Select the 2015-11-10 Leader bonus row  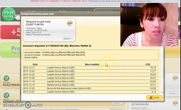point(90,82)
